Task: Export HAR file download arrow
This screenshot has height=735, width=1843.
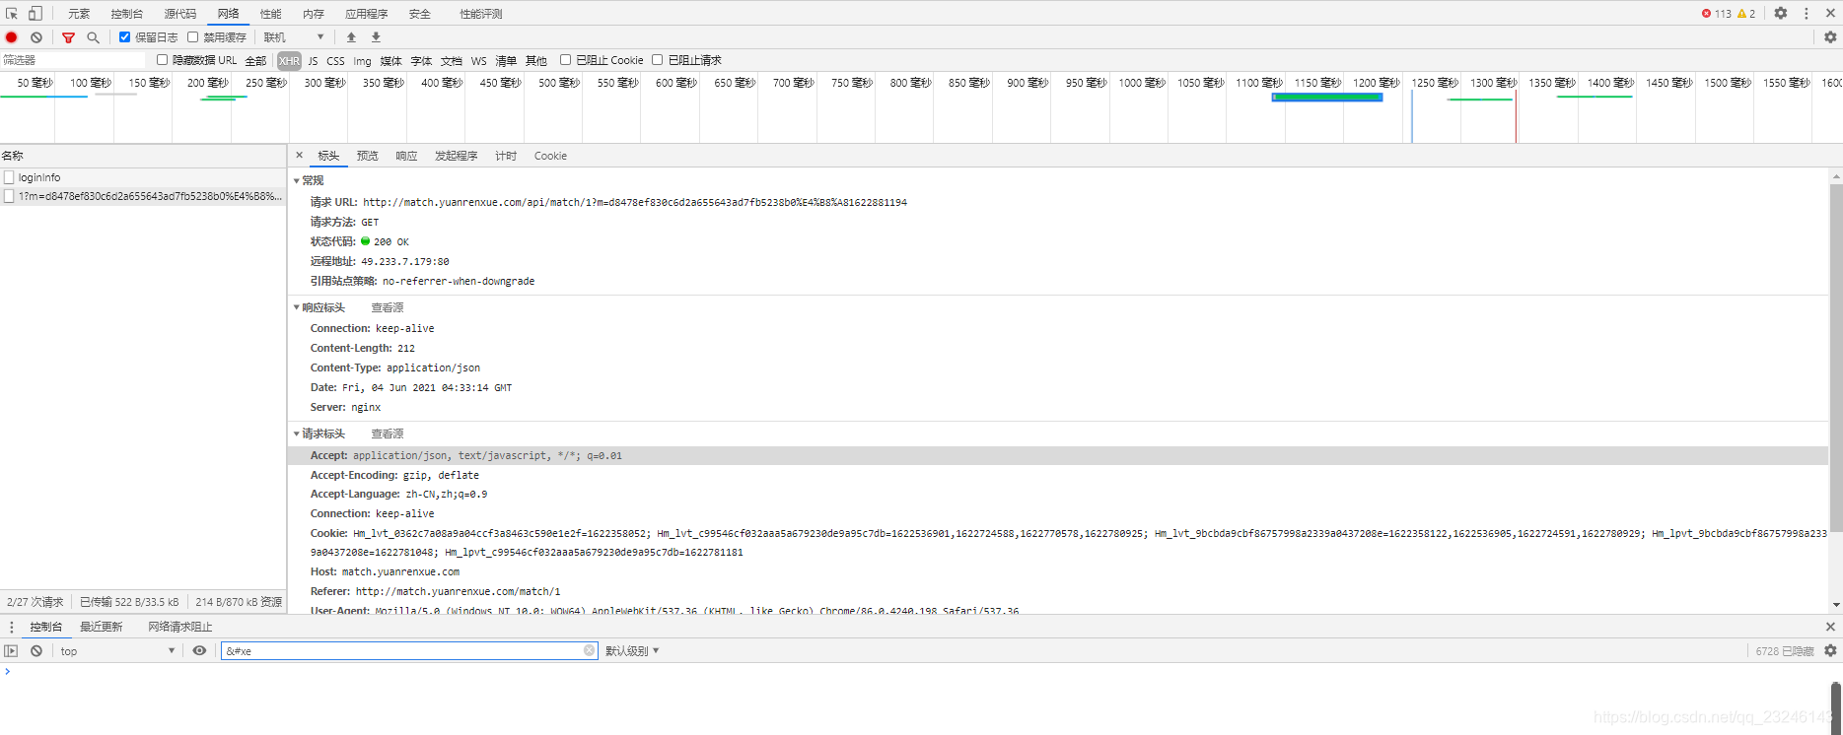Action: 376,37
